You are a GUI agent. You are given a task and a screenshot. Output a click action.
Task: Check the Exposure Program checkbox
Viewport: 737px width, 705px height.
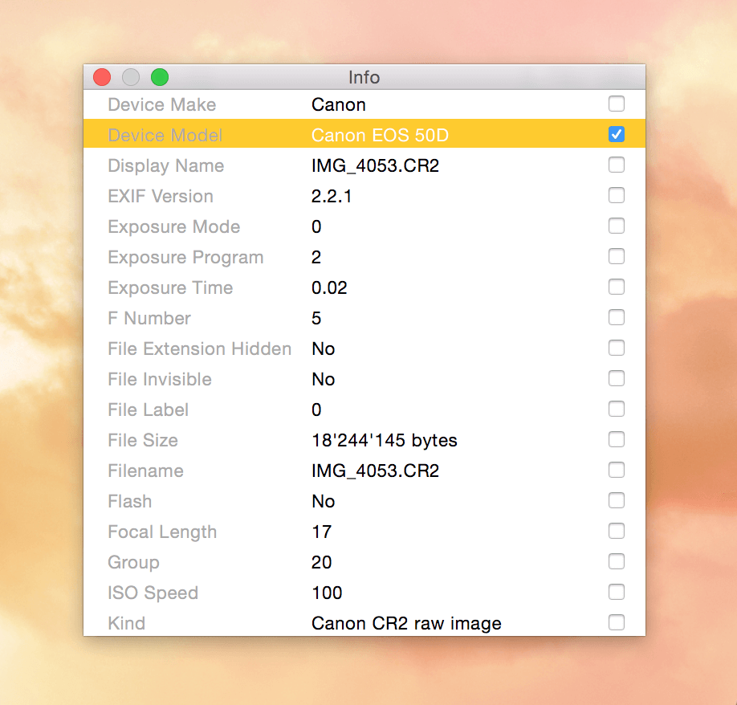point(617,256)
